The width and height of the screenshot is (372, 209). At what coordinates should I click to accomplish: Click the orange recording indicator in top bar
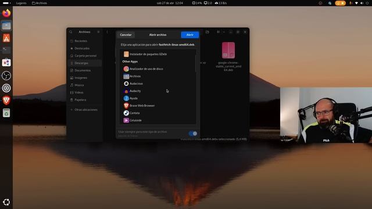[340, 3]
